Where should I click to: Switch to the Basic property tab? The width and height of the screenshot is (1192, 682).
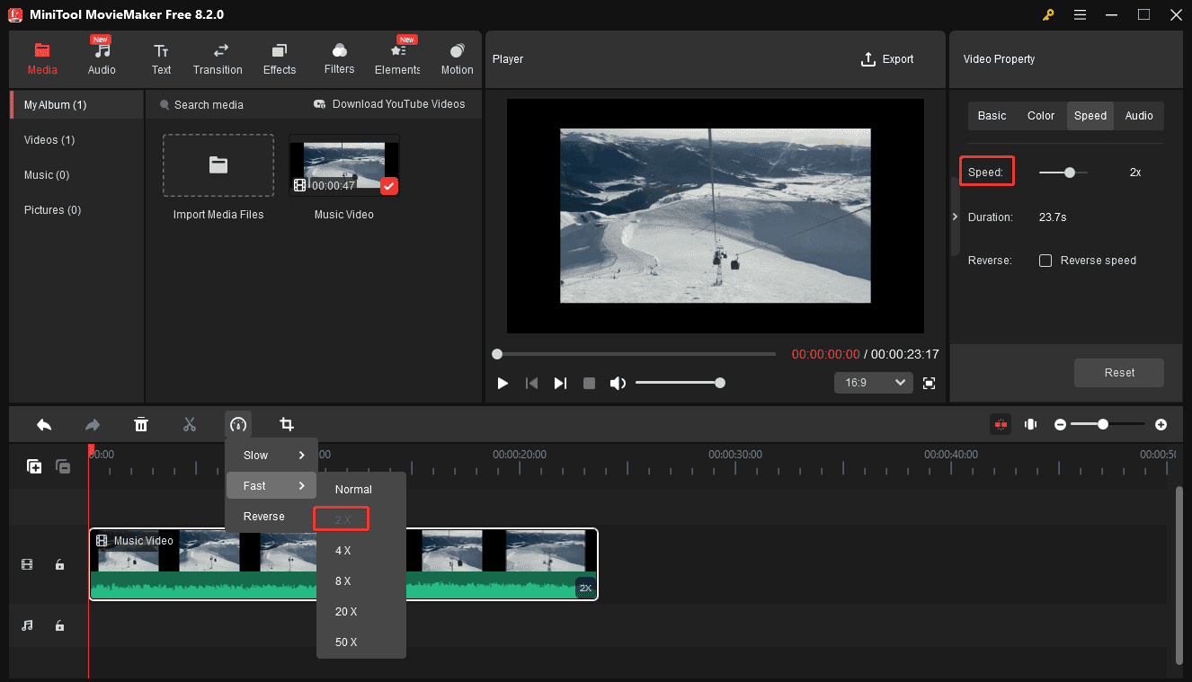click(x=992, y=116)
